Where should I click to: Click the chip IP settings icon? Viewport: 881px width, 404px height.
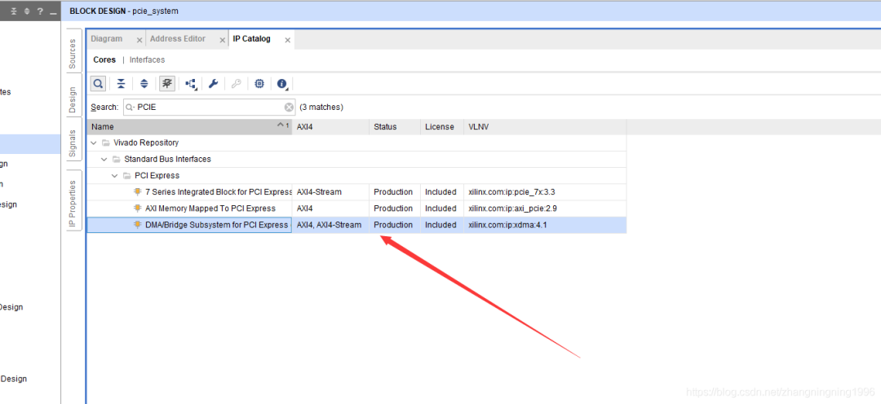coord(259,84)
